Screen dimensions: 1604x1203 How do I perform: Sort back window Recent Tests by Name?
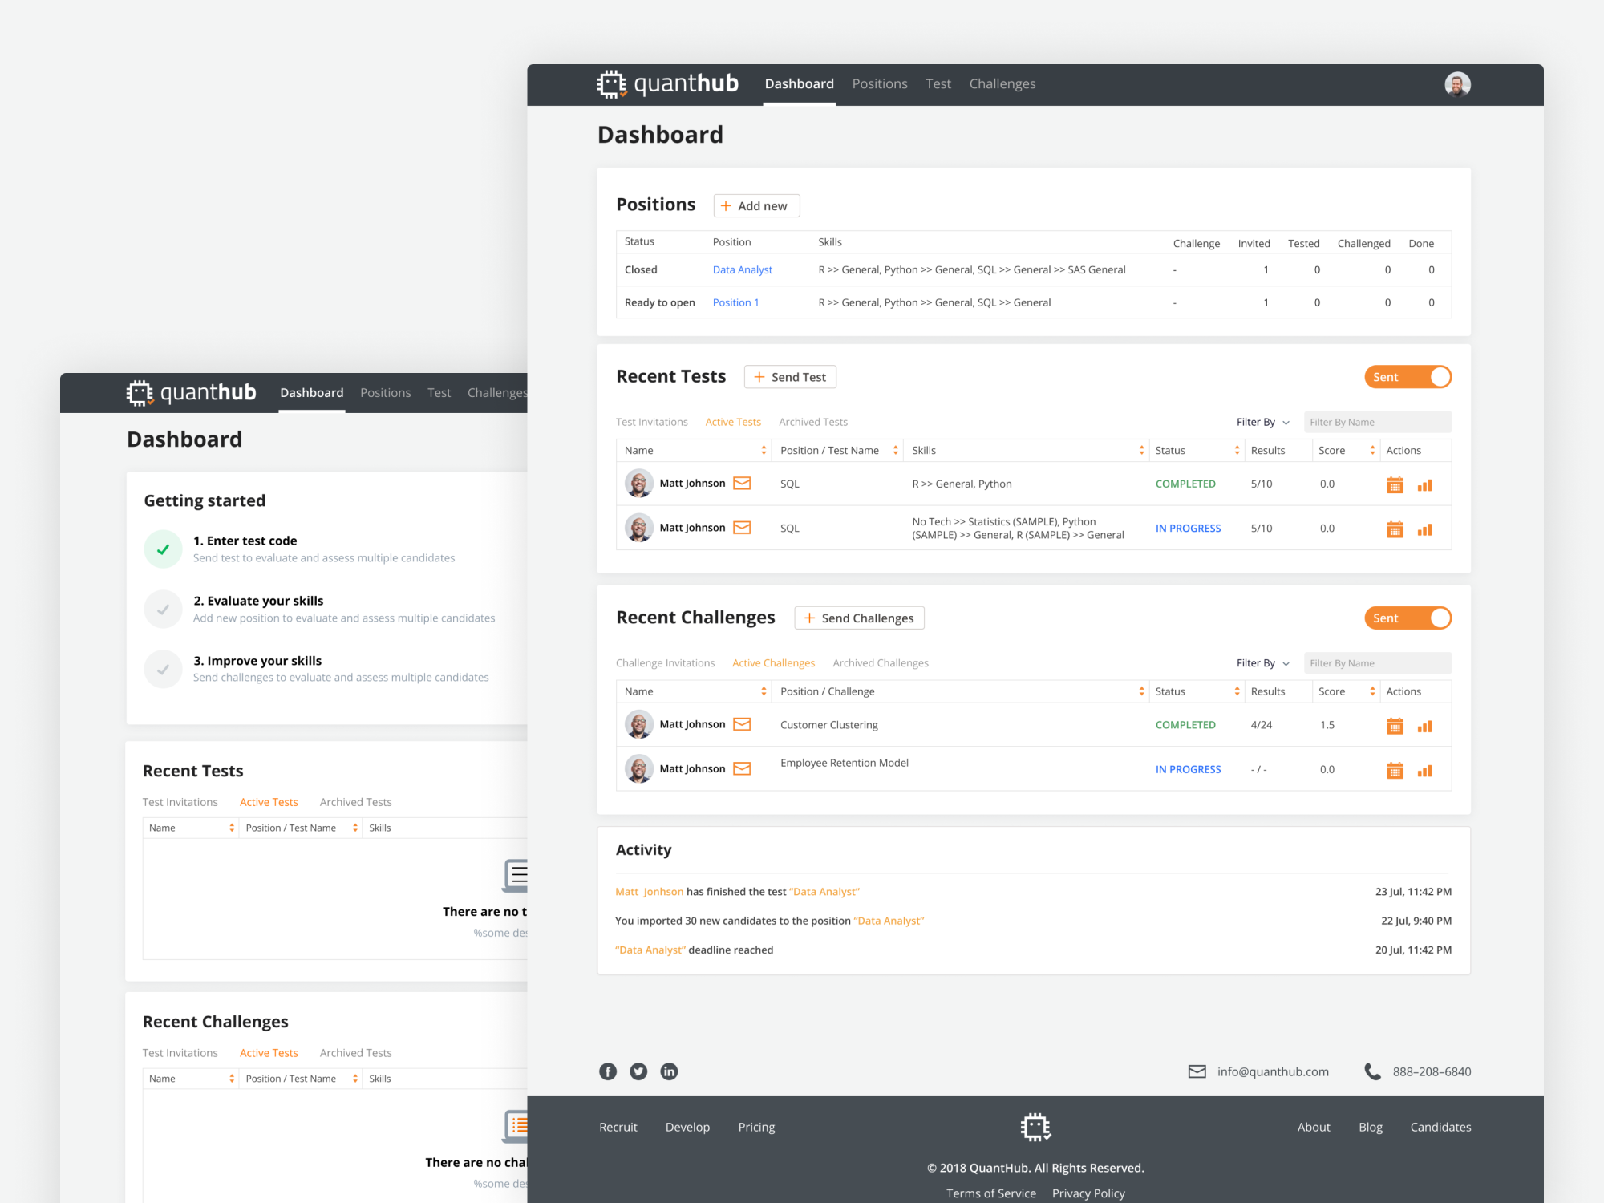click(x=232, y=828)
